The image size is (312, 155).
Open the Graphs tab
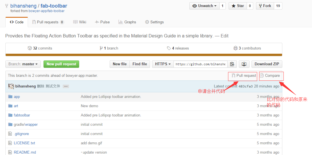click(x=127, y=22)
